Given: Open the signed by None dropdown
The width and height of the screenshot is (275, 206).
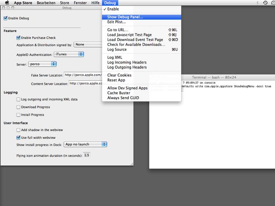Looking at the screenshot, I should [x=88, y=45].
